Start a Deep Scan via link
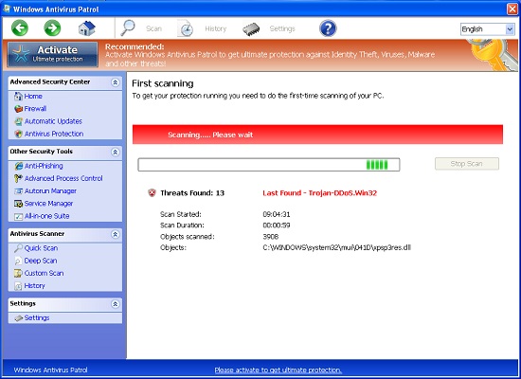This screenshot has width=521, height=379. click(x=41, y=261)
